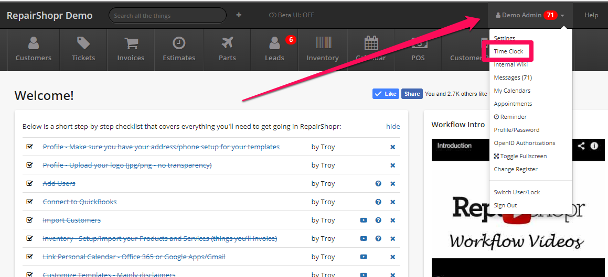Uncheck the Link Personal Calendar checkbox

tap(29, 257)
